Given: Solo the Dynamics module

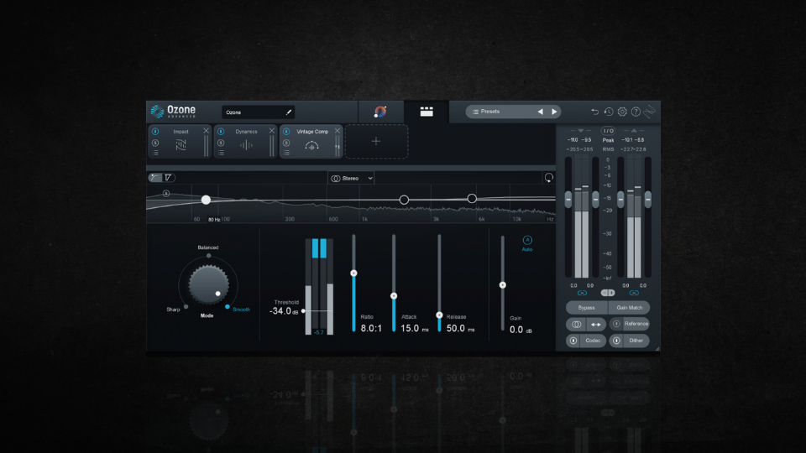Looking at the screenshot, I should pyautogui.click(x=221, y=143).
